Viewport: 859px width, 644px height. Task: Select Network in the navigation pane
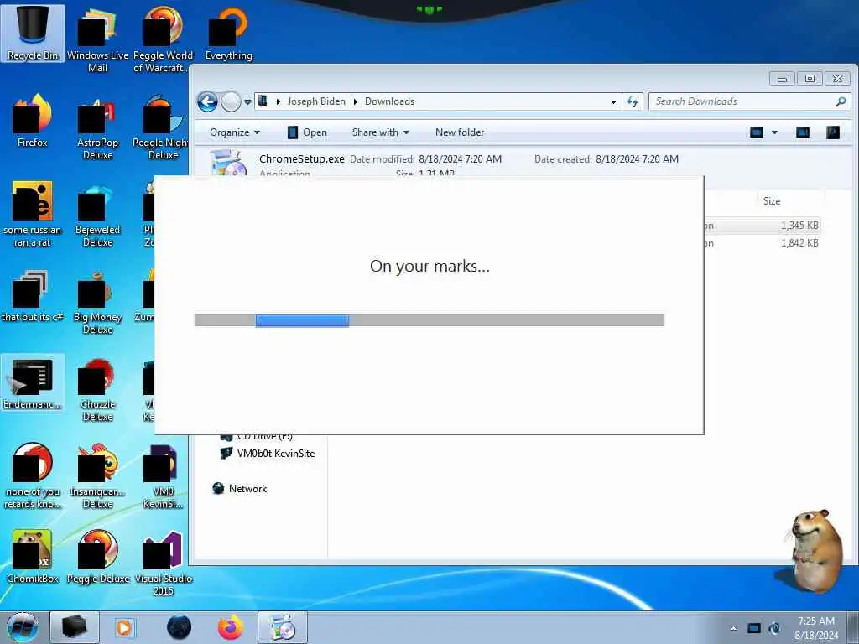(240, 489)
